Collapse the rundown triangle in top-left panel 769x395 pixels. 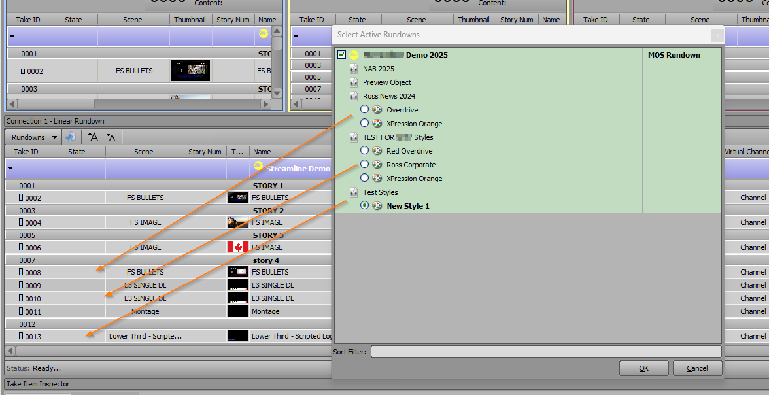coord(12,37)
